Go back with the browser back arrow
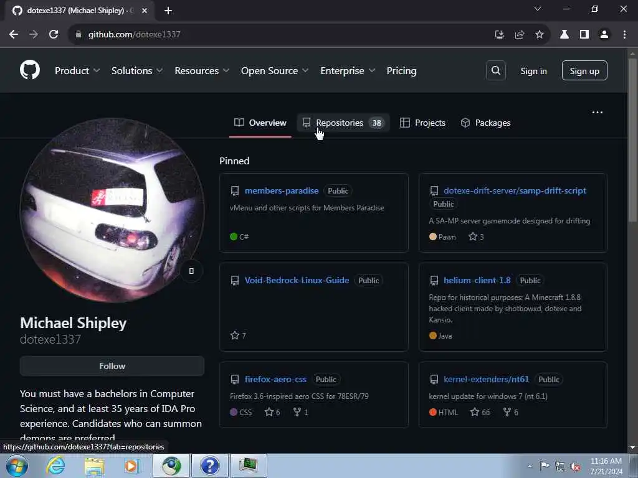Screen dimensions: 638x478 14,34
